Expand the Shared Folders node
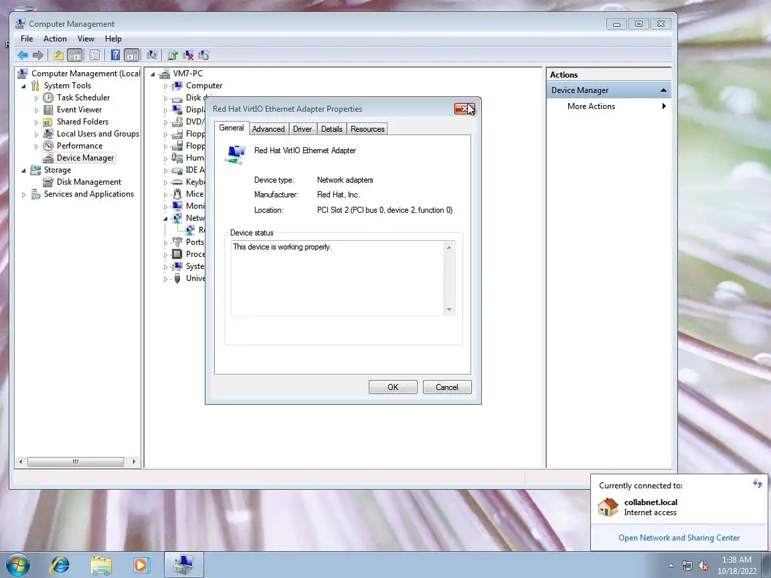The image size is (771, 578). (36, 122)
